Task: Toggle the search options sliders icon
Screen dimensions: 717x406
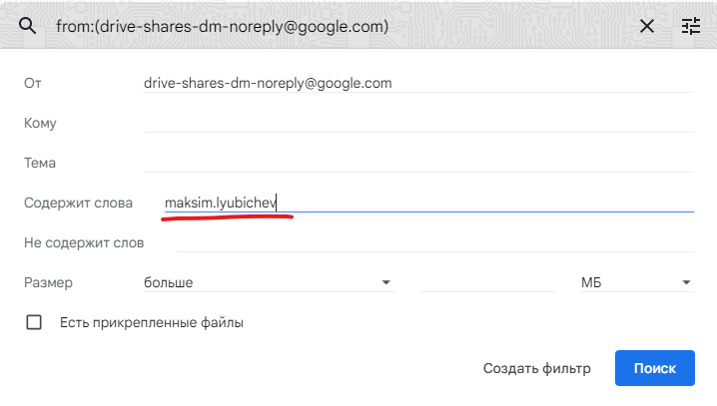Action: (691, 26)
